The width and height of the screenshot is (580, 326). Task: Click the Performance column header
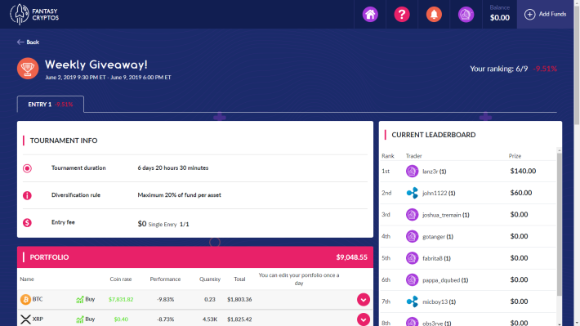click(165, 279)
